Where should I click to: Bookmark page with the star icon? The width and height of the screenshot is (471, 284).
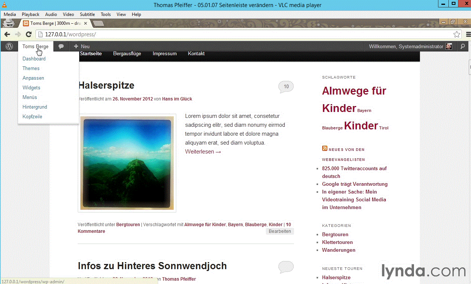[x=457, y=34]
